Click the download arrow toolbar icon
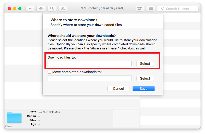Viewport: 205px width, 134px height. (x=41, y=9)
